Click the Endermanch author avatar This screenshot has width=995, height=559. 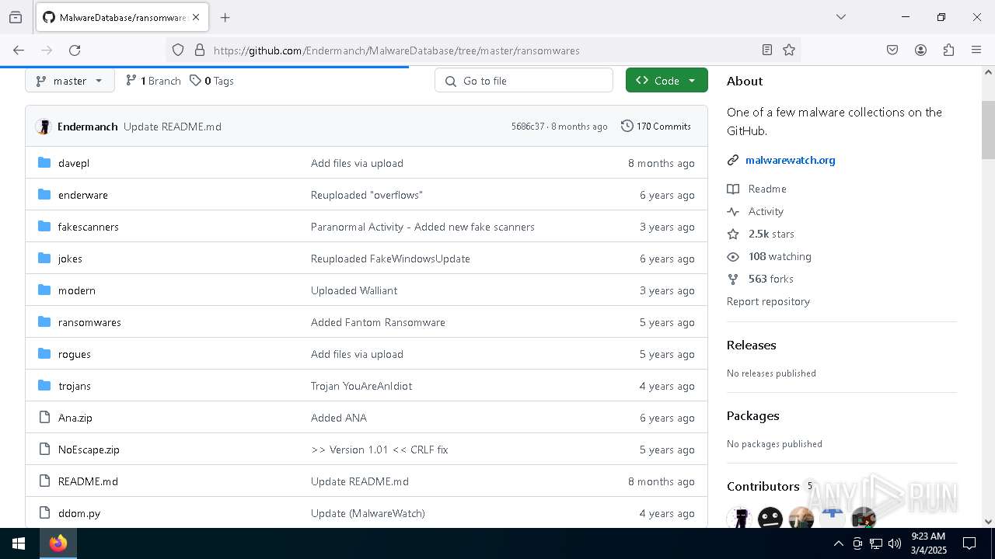(x=44, y=127)
